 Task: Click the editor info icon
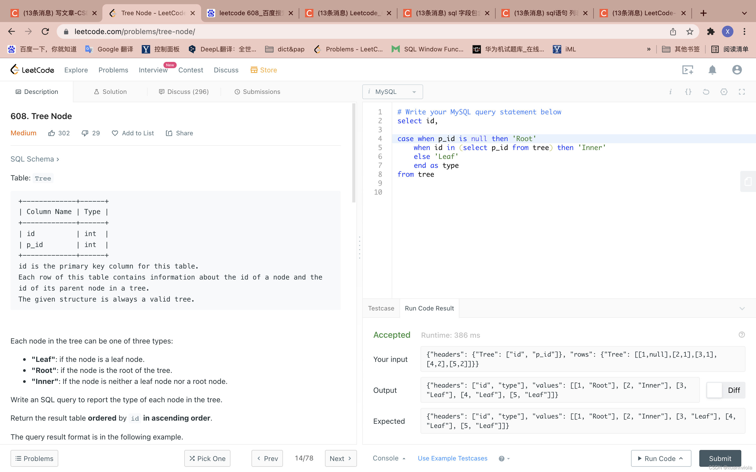pos(670,92)
